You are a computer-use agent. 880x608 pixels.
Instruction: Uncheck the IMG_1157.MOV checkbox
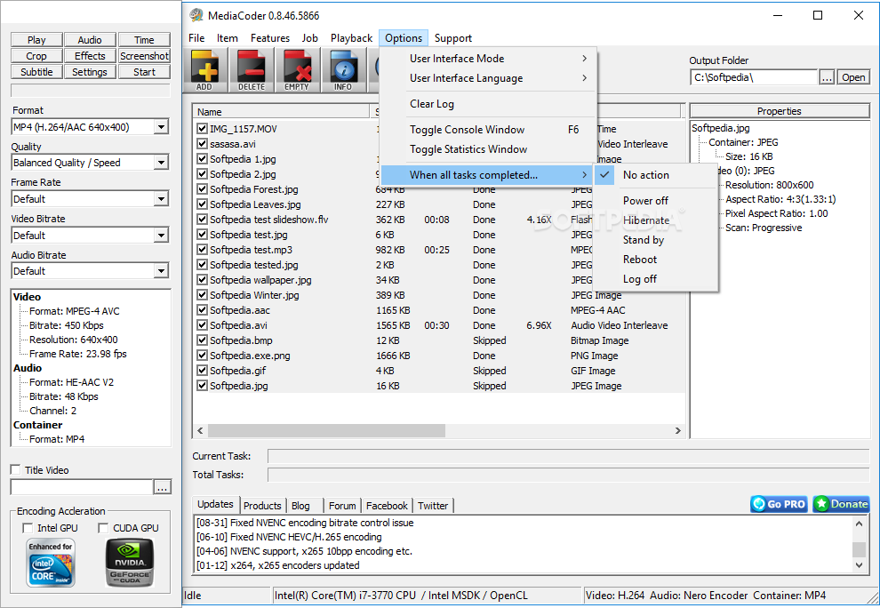tap(202, 129)
